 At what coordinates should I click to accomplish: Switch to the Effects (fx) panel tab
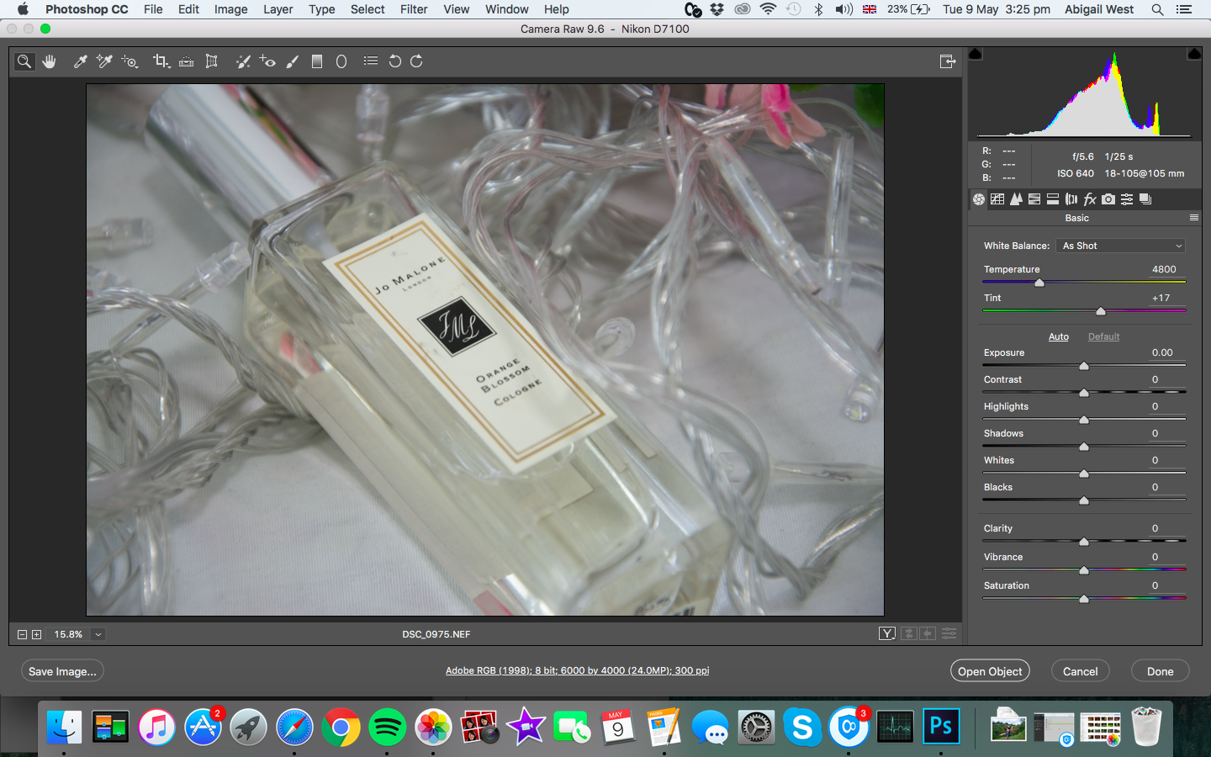[1090, 199]
